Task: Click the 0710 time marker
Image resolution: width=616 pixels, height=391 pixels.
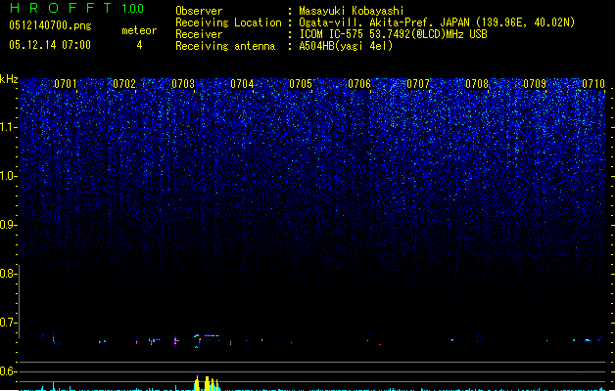Action: (x=593, y=84)
